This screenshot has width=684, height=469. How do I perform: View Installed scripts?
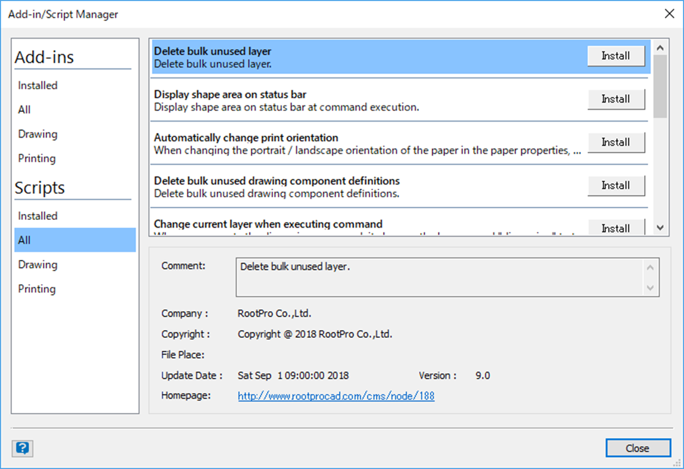(x=38, y=216)
